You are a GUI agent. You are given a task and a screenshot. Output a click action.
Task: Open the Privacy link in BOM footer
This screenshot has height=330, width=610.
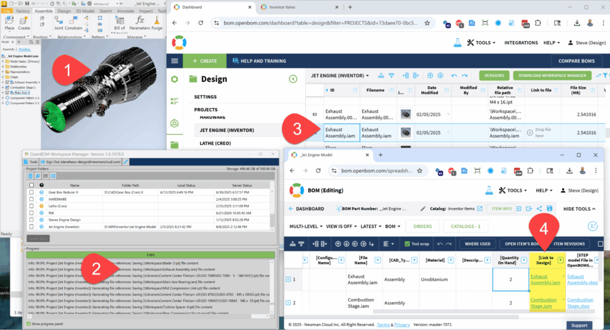coord(402,325)
